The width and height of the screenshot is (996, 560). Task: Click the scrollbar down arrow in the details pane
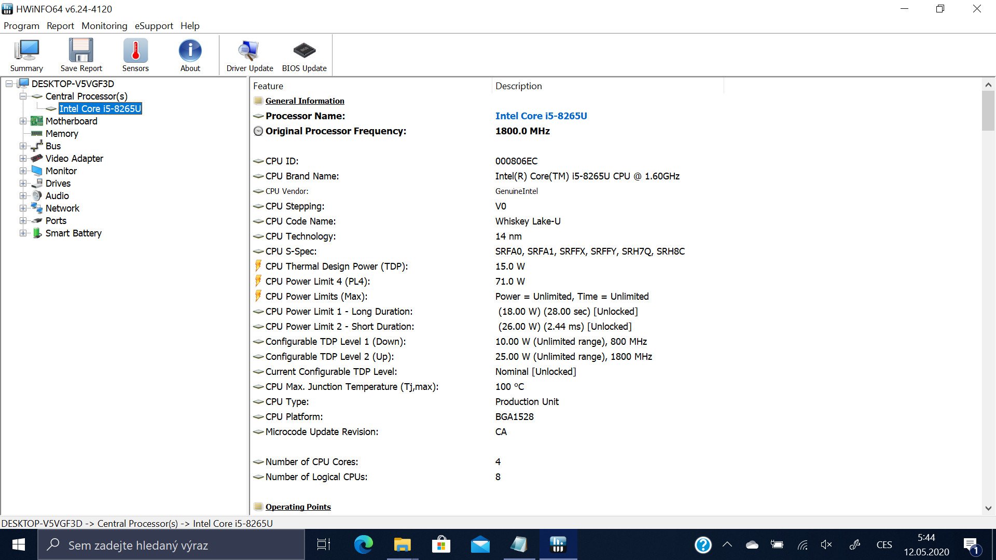click(988, 508)
